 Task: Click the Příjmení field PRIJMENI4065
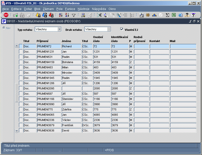coord(49,115)
